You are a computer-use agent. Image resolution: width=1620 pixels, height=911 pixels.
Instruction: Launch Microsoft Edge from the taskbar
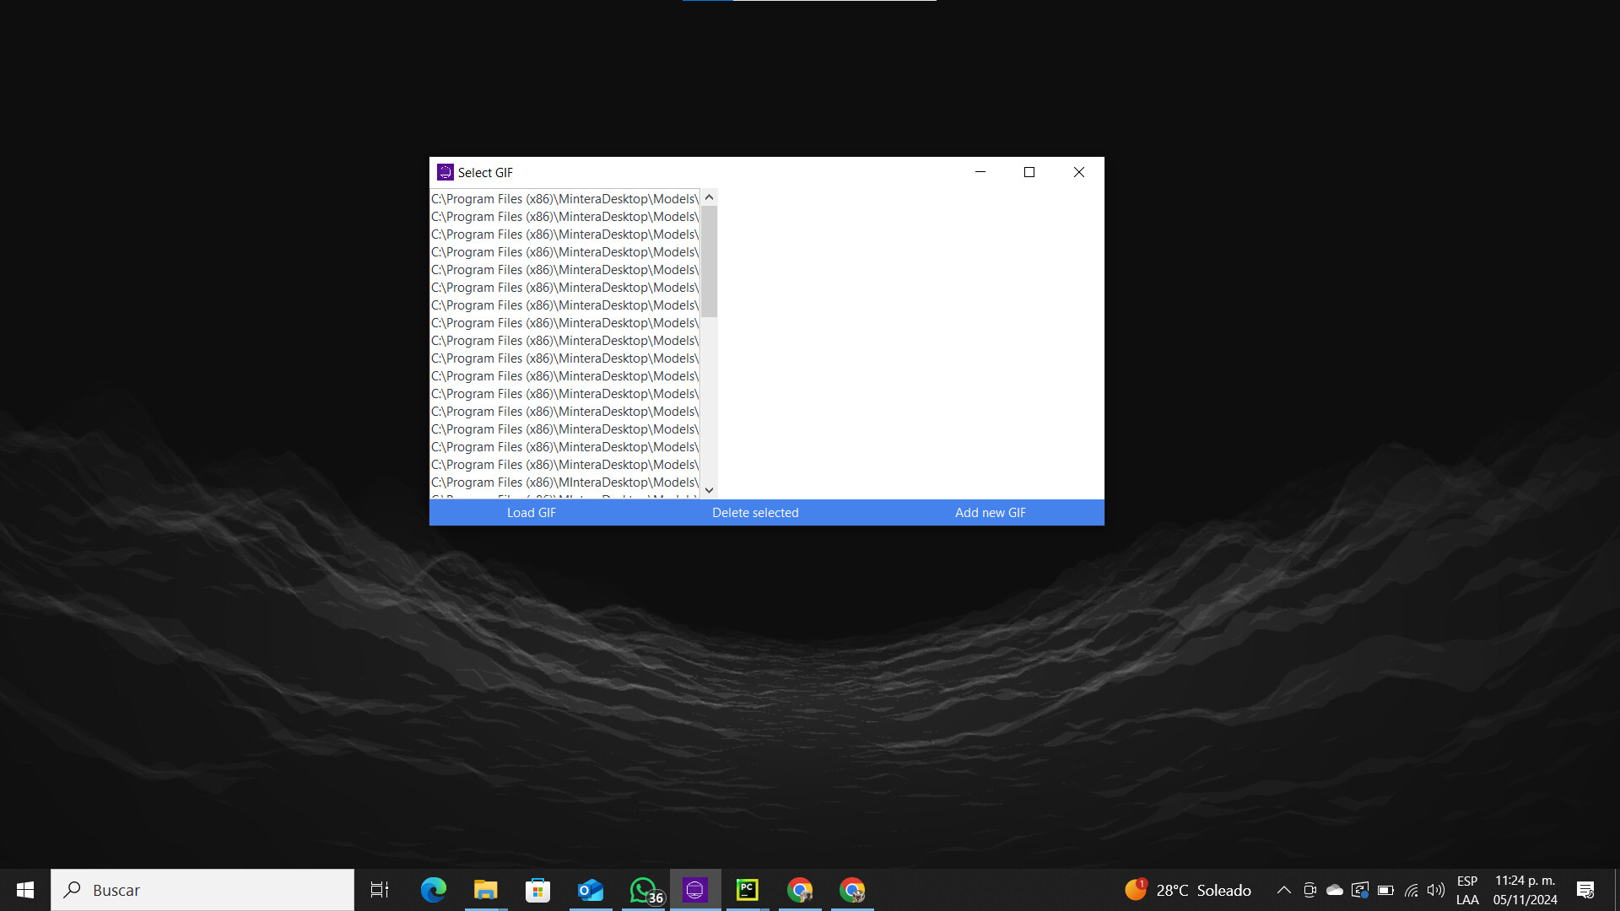(x=433, y=889)
